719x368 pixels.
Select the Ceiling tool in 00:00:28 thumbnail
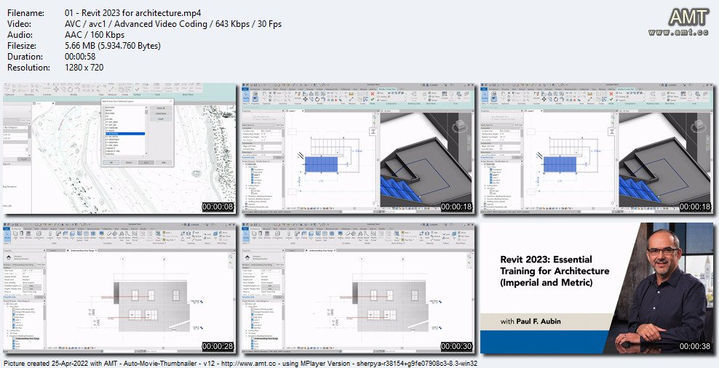(x=65, y=235)
